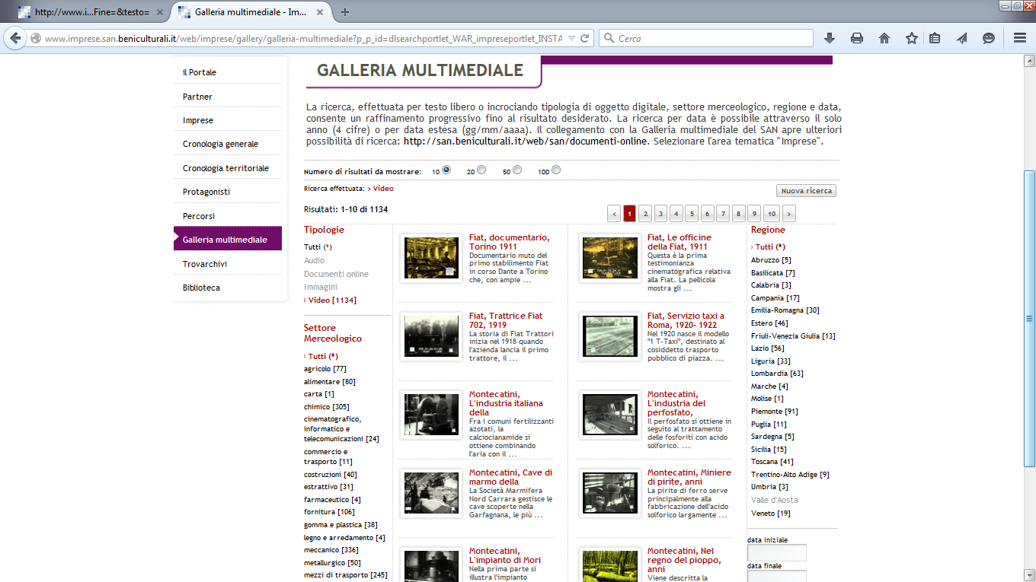This screenshot has width=1036, height=582.
Task: Go to next results page arrow
Action: [x=788, y=214]
